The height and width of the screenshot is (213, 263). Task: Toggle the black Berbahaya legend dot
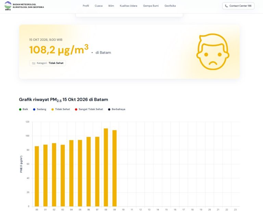pyautogui.click(x=109, y=109)
